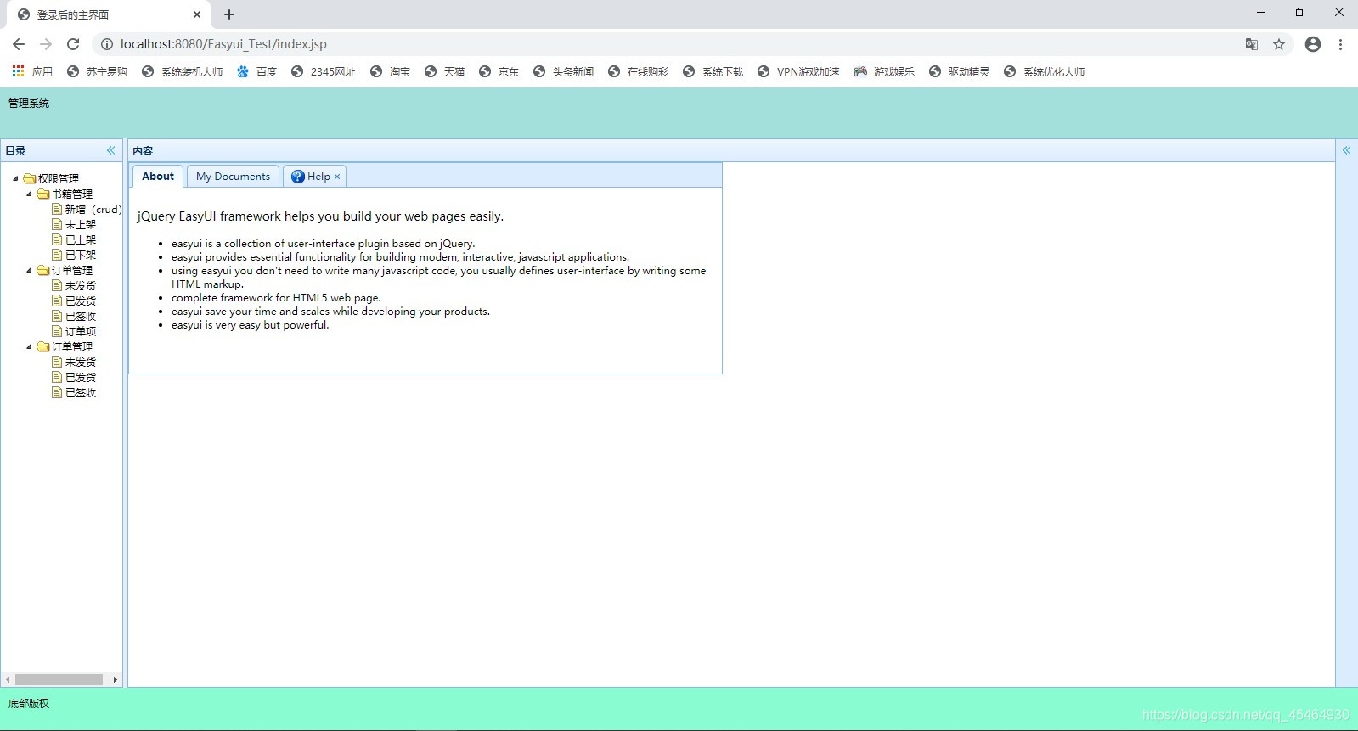Bookmark this page with the star icon
Screen dimensions: 1358x731
click(1279, 44)
